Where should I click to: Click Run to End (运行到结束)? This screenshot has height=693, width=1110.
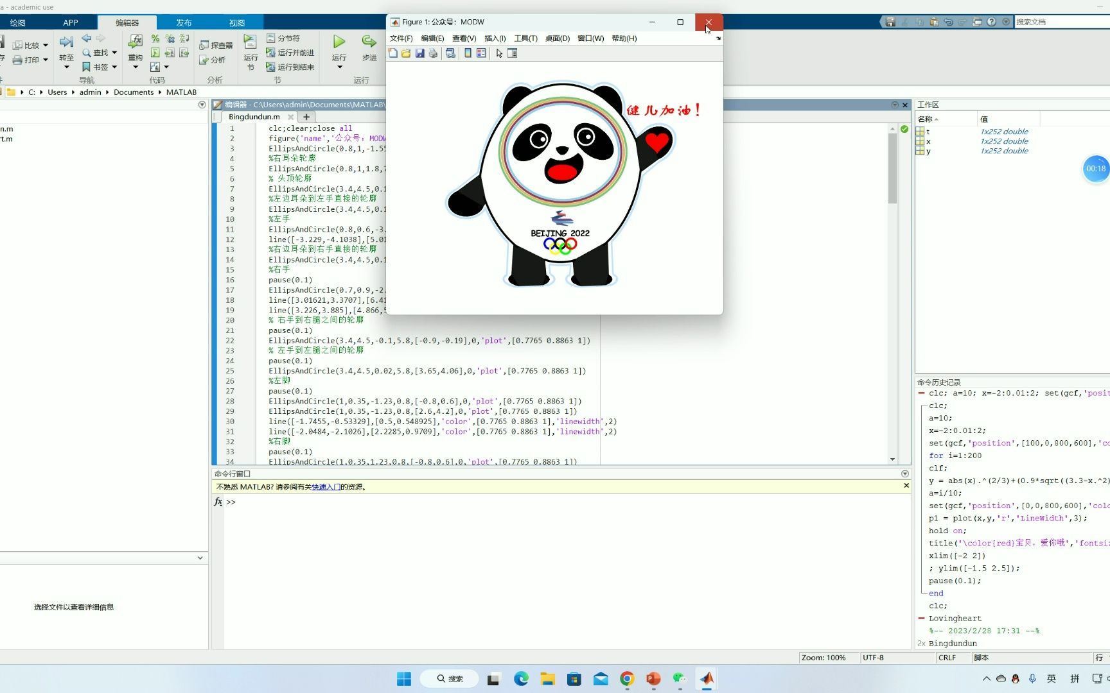click(290, 67)
